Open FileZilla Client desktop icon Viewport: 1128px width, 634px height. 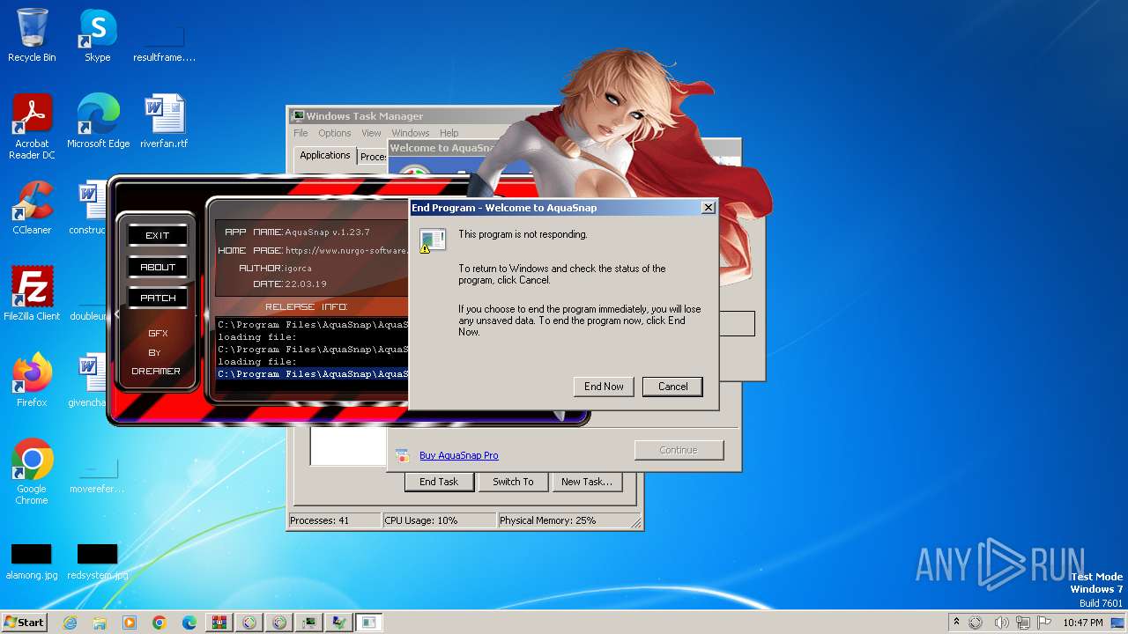[32, 294]
